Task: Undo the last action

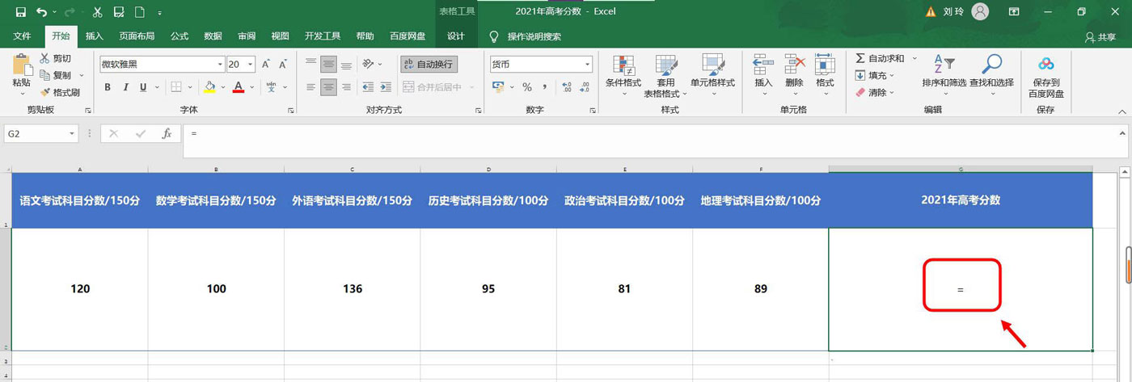Action: click(x=40, y=12)
